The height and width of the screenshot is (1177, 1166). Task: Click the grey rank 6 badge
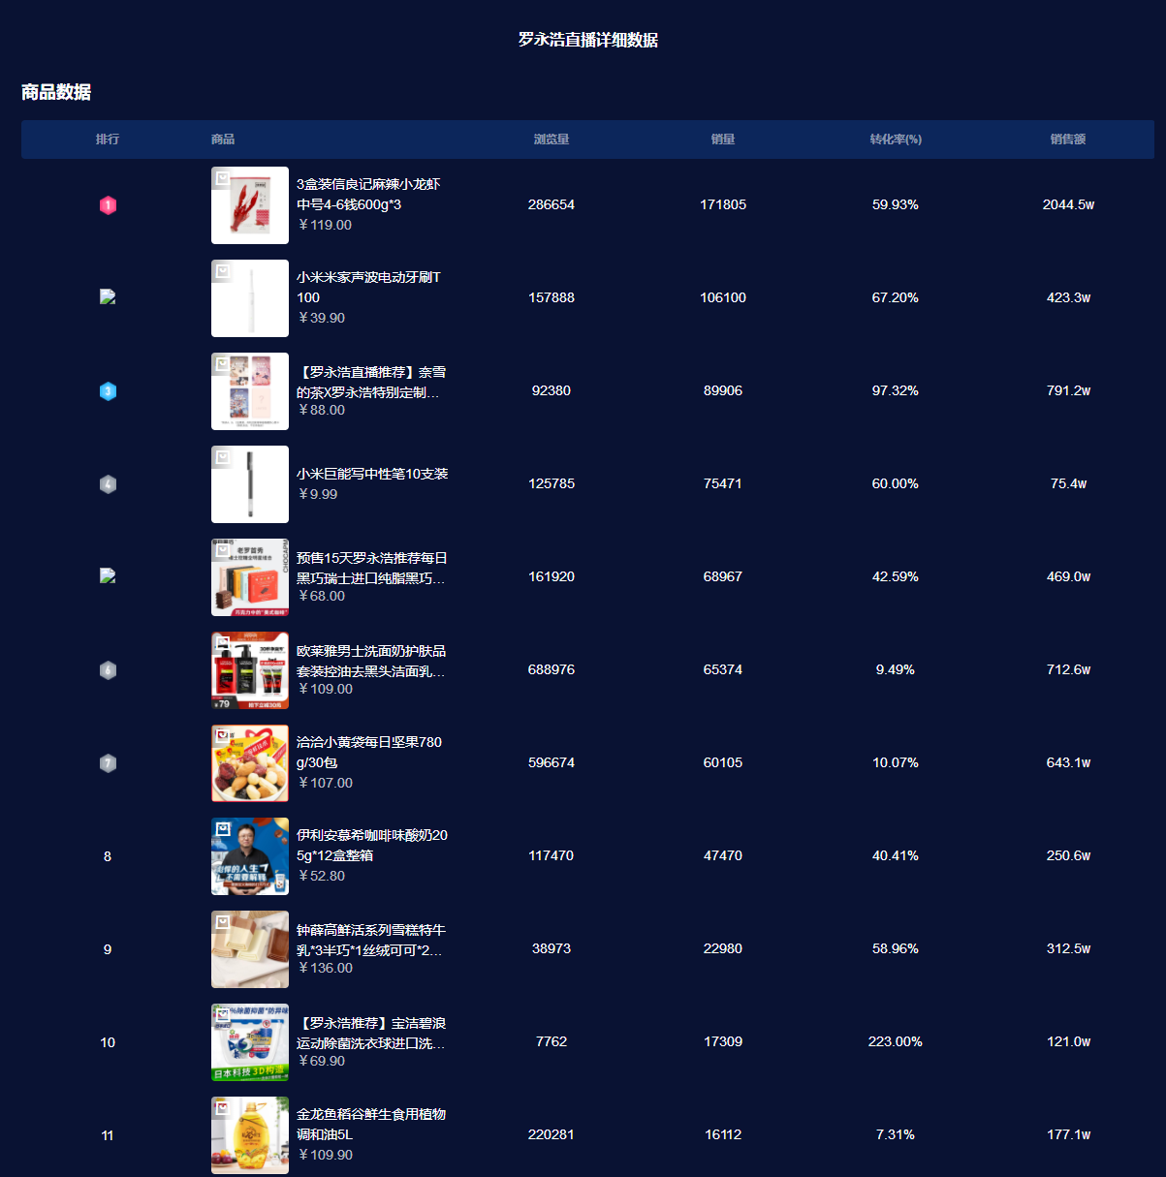click(108, 670)
